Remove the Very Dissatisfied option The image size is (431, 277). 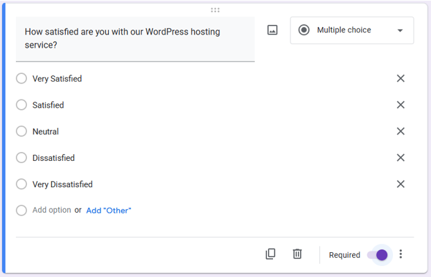pyautogui.click(x=401, y=184)
